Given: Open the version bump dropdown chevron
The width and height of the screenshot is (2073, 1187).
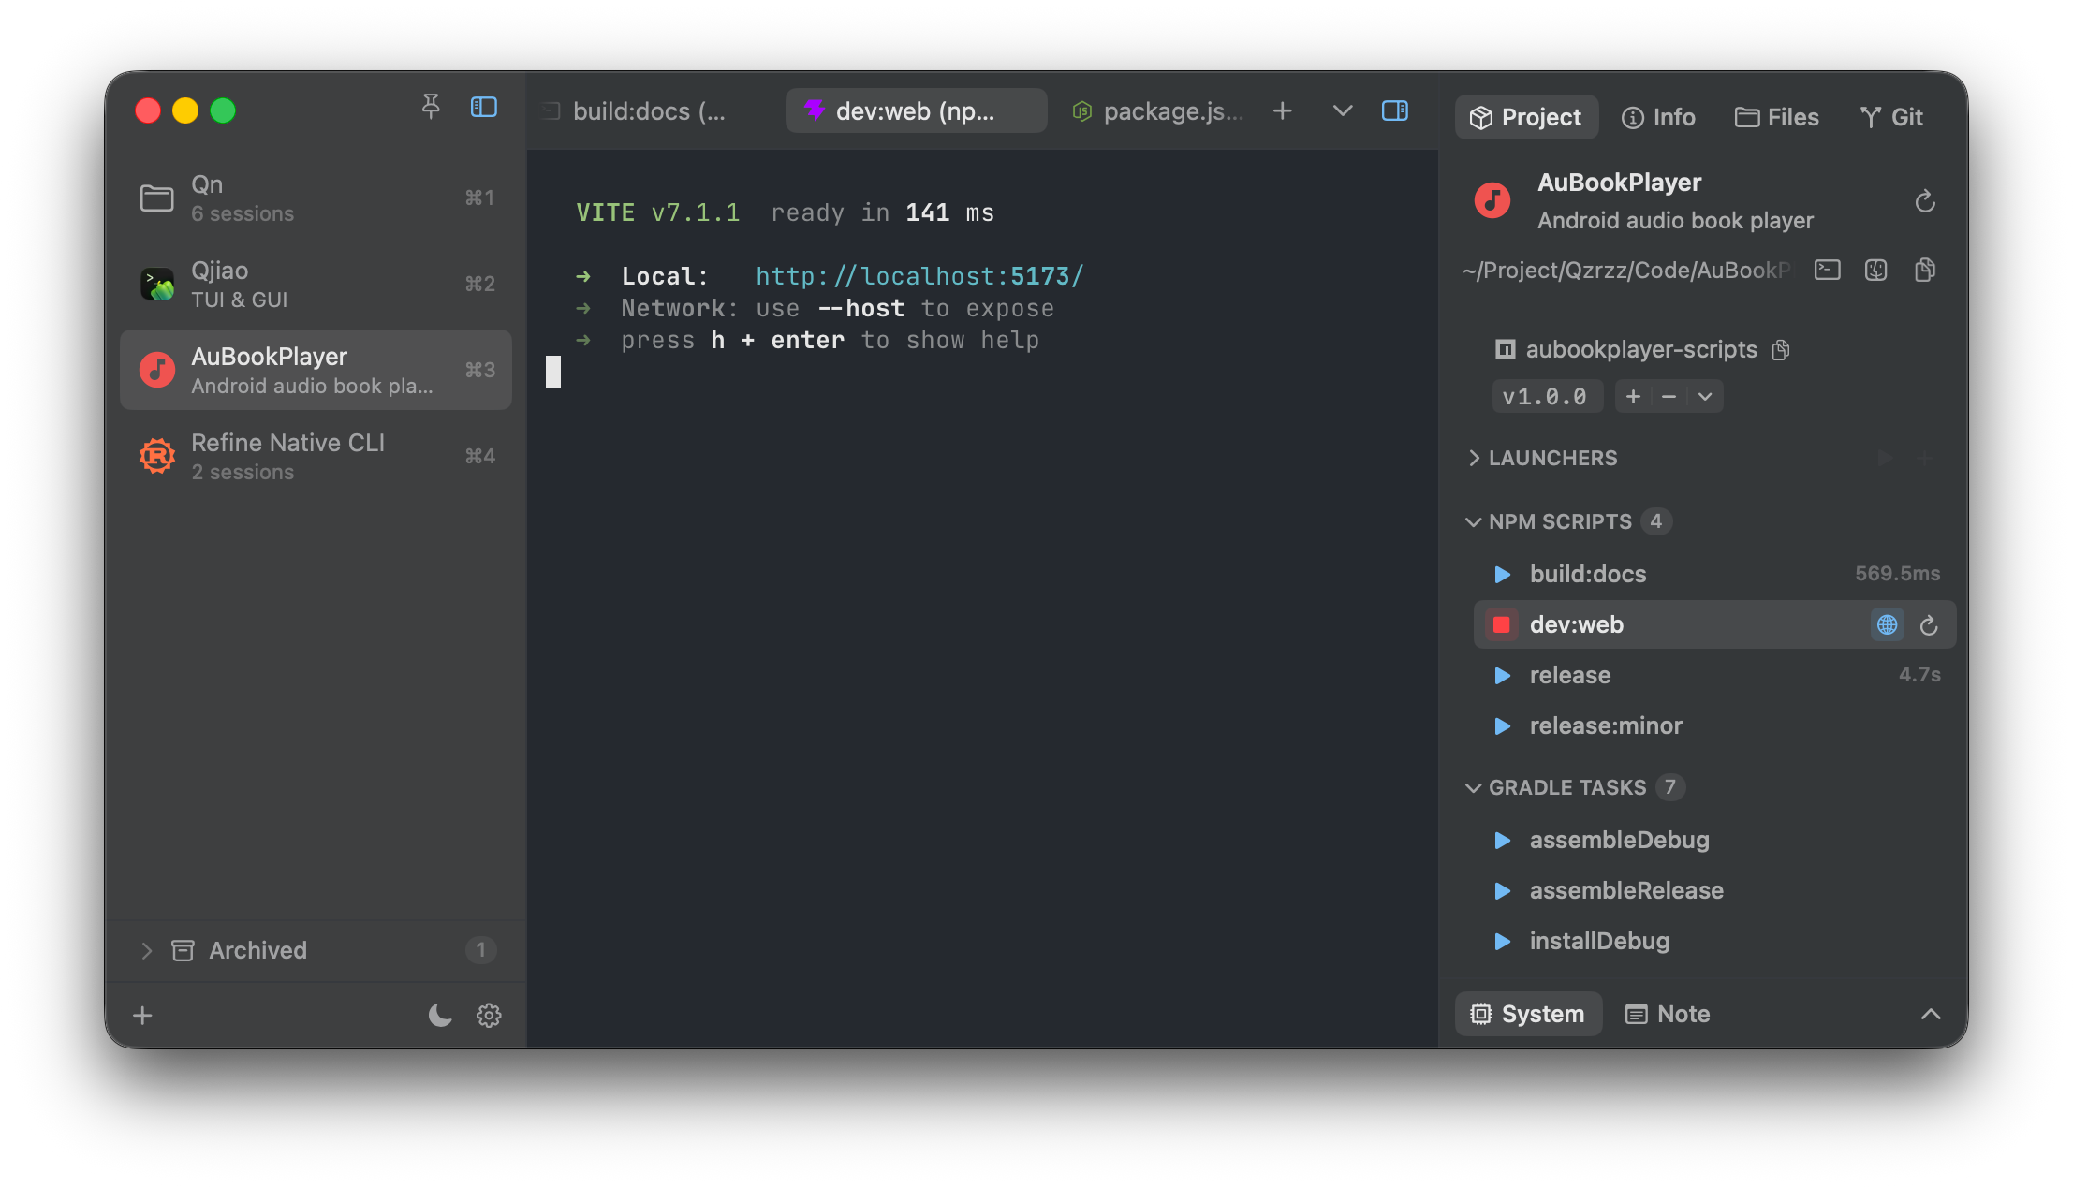Looking at the screenshot, I should coord(1705,397).
